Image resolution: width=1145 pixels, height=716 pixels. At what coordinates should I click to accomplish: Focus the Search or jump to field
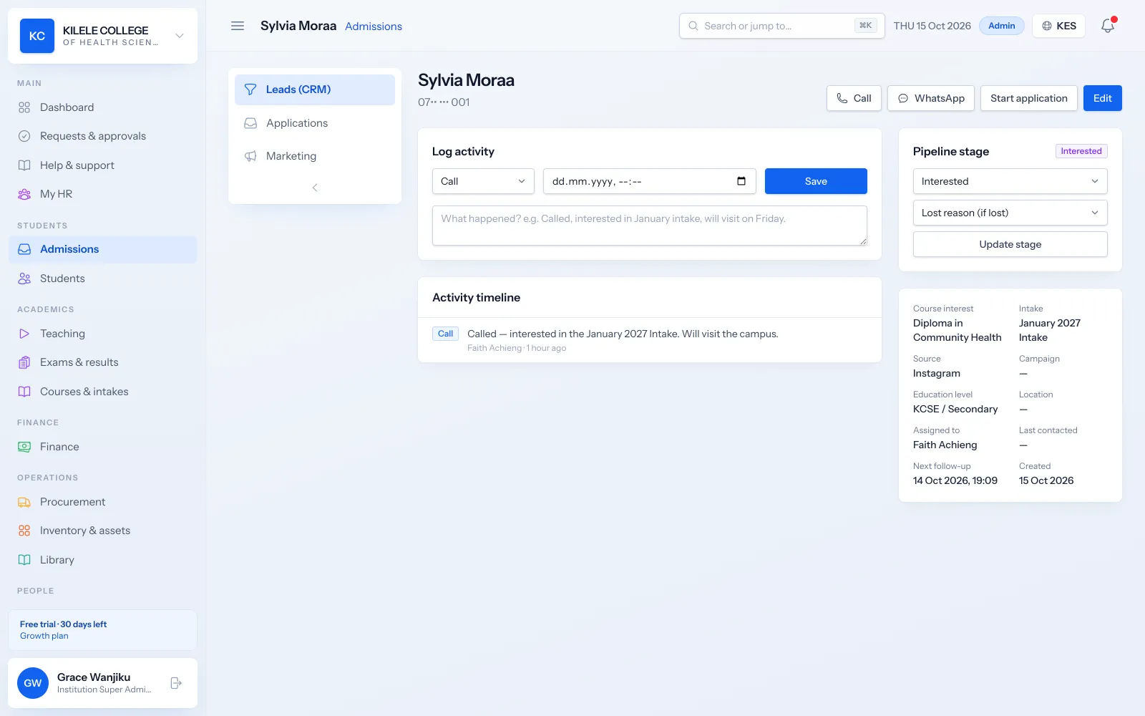[x=781, y=26]
